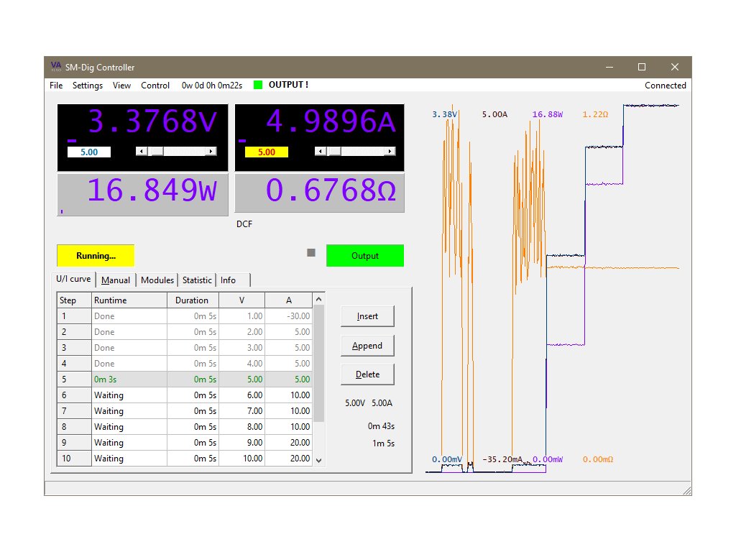Click the yellow Running status button
The height and width of the screenshot is (552, 736).
pos(96,256)
